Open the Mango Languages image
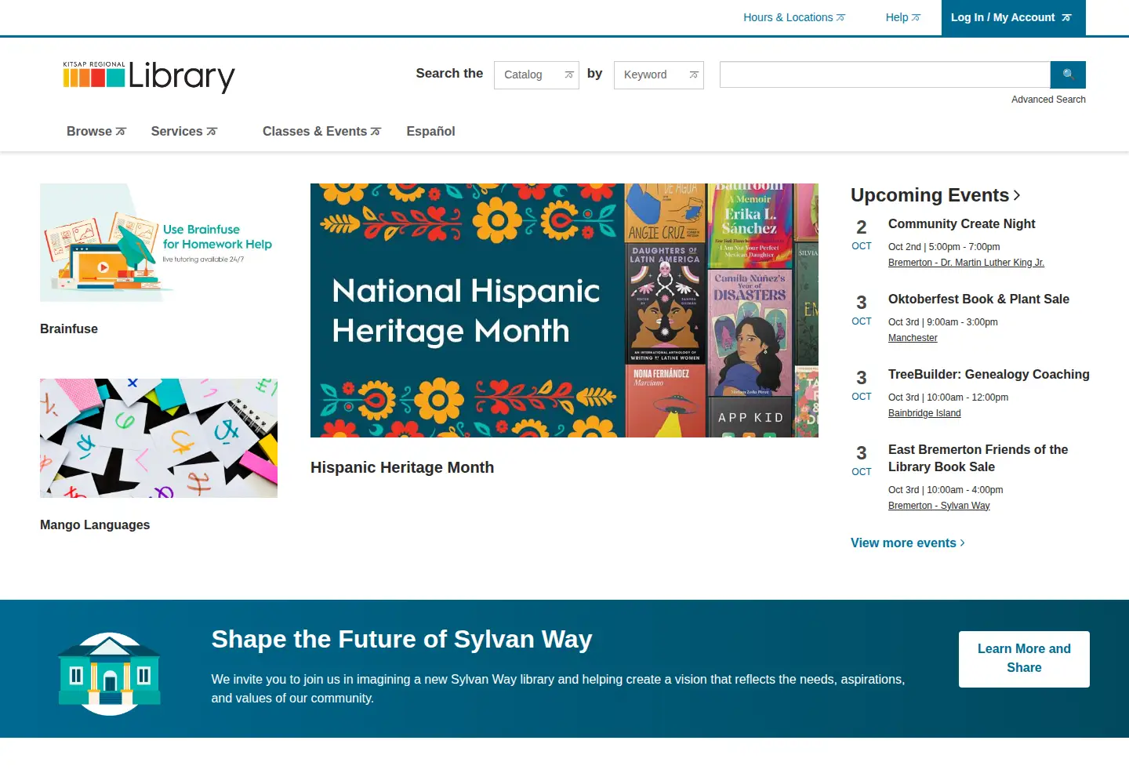1129x784 pixels. click(158, 438)
